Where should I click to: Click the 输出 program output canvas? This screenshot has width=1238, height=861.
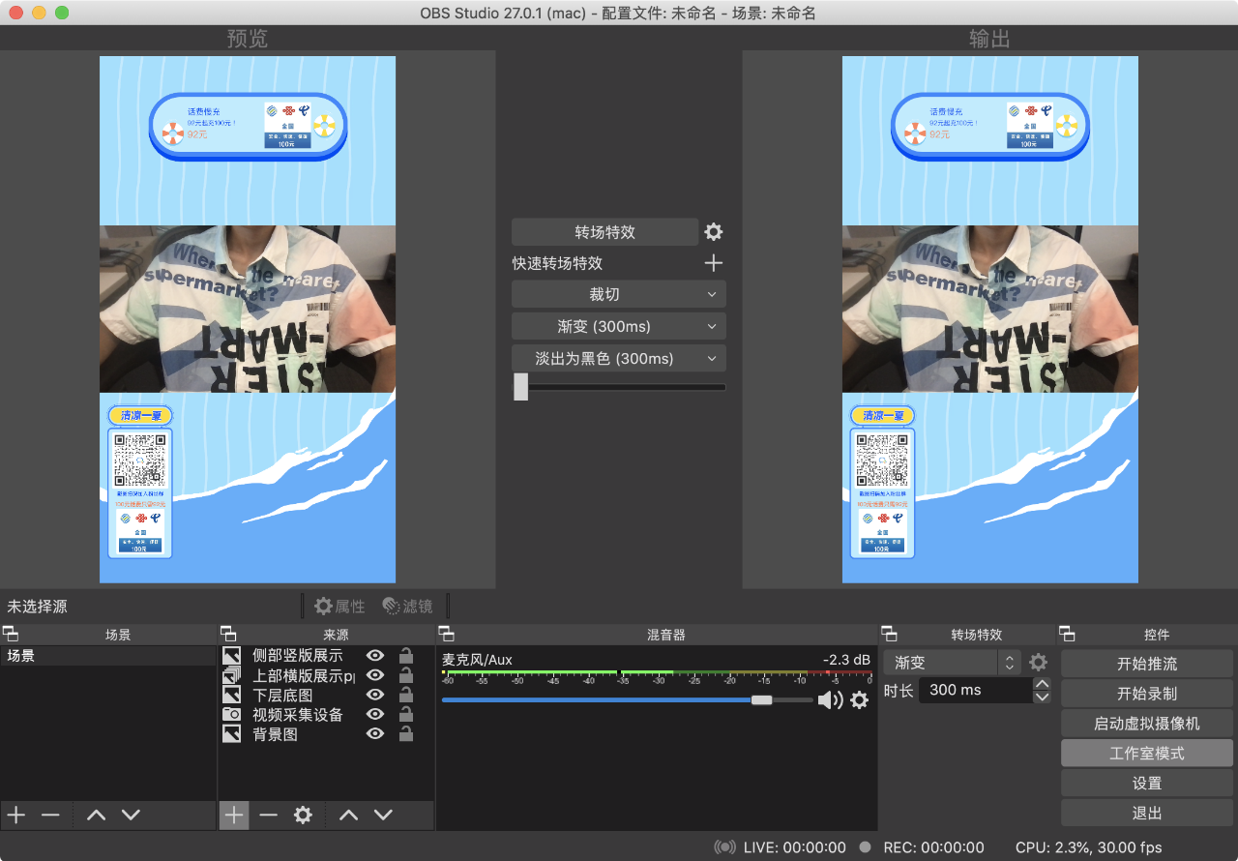(990, 319)
